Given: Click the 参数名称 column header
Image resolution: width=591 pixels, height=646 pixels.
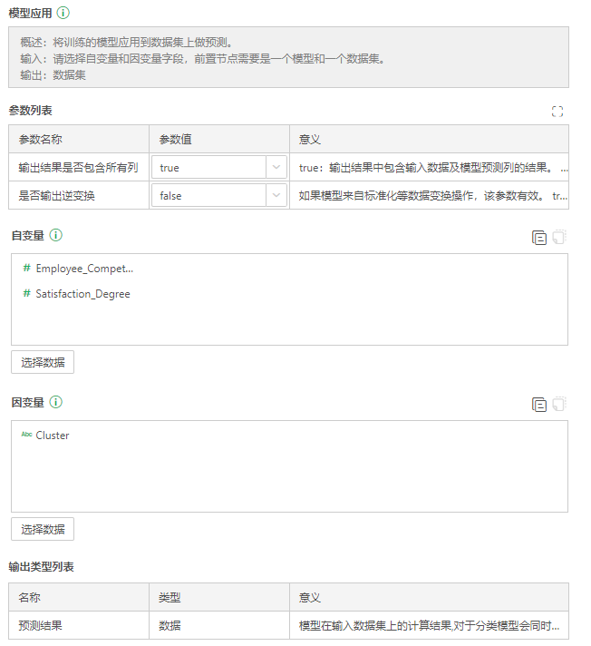Looking at the screenshot, I should pyautogui.click(x=40, y=140).
